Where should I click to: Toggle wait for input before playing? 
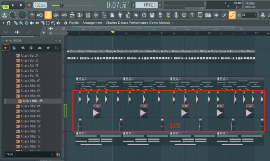[x=40, y=15]
